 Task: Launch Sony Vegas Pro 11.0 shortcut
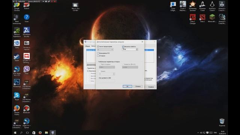coord(16,71)
